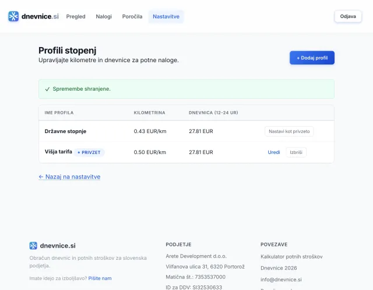This screenshot has height=290, width=373.
Task: Set Državne stopnje as default profile
Action: 289,131
